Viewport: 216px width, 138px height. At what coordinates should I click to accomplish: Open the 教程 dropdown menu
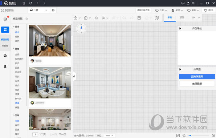pos(177,10)
